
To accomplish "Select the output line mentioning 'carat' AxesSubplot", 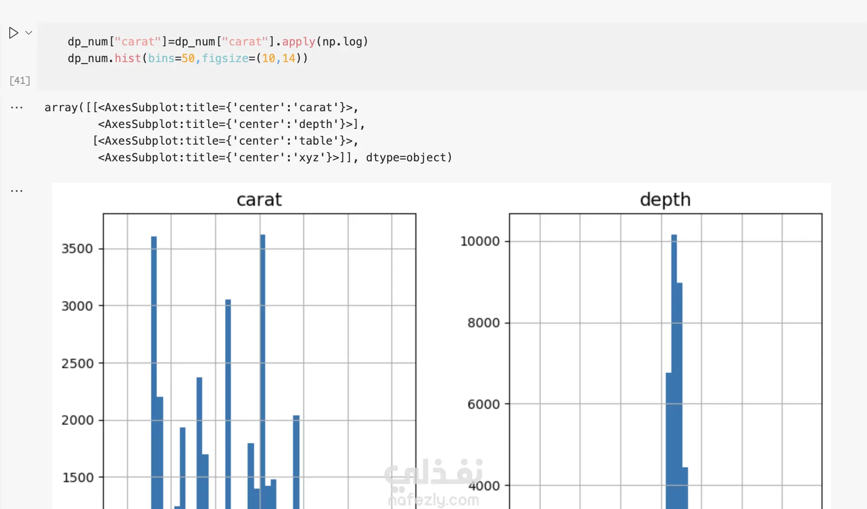I will point(202,108).
